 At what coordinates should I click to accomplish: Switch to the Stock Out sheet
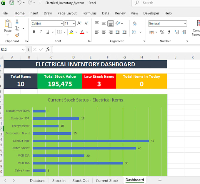point(81,180)
